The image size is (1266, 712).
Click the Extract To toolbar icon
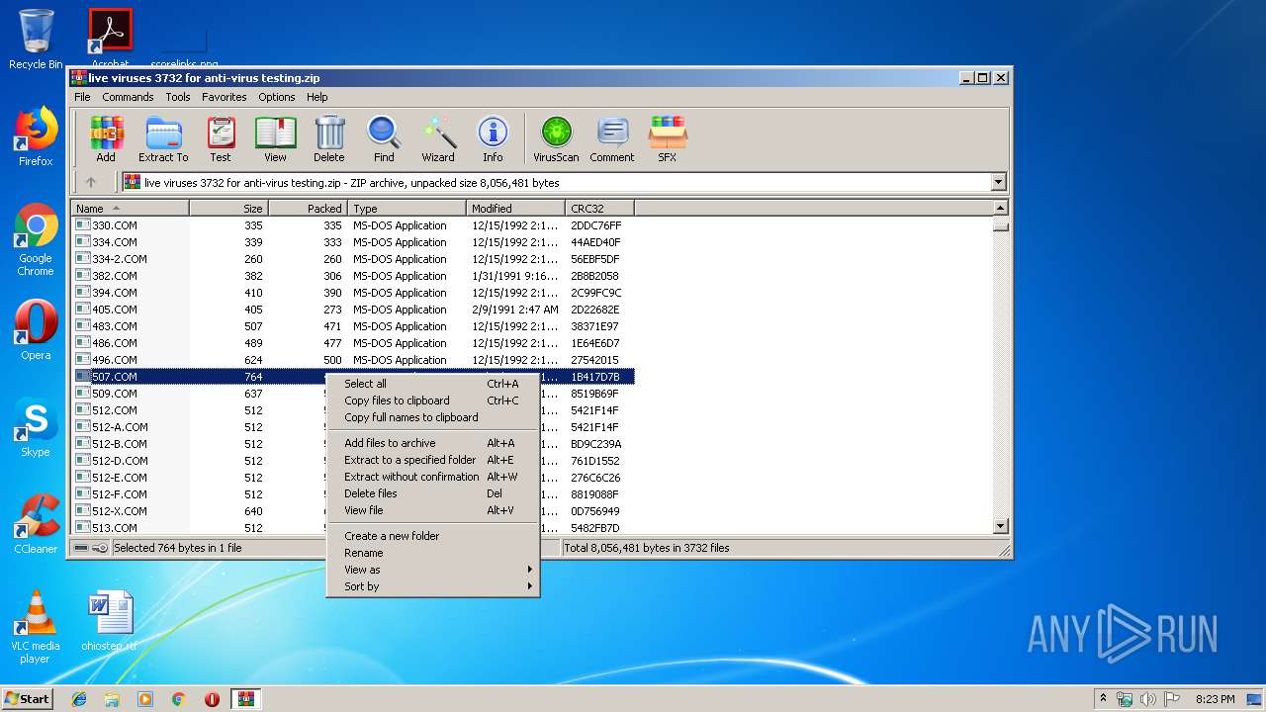163,138
